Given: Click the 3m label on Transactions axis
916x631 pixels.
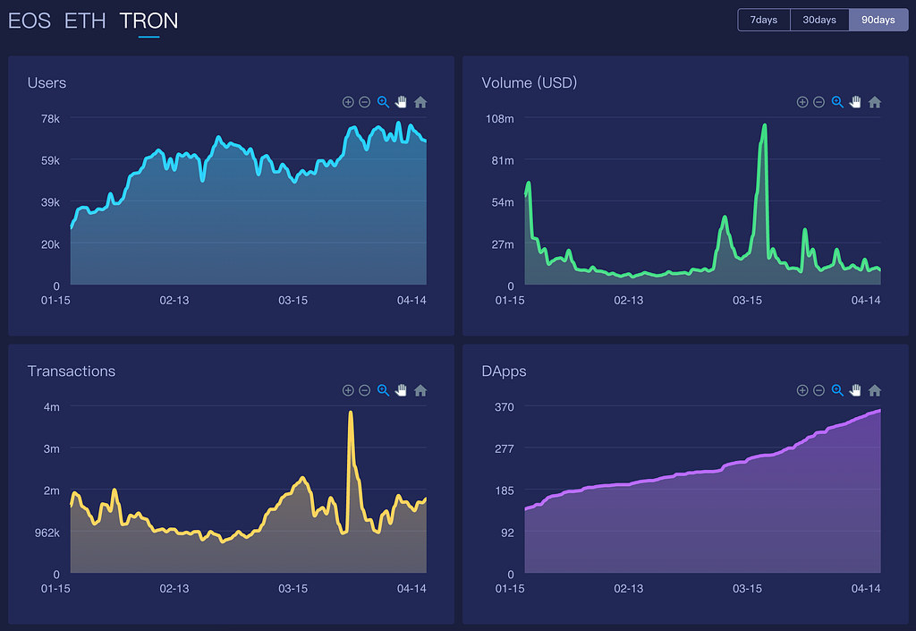Looking at the screenshot, I should (x=51, y=448).
